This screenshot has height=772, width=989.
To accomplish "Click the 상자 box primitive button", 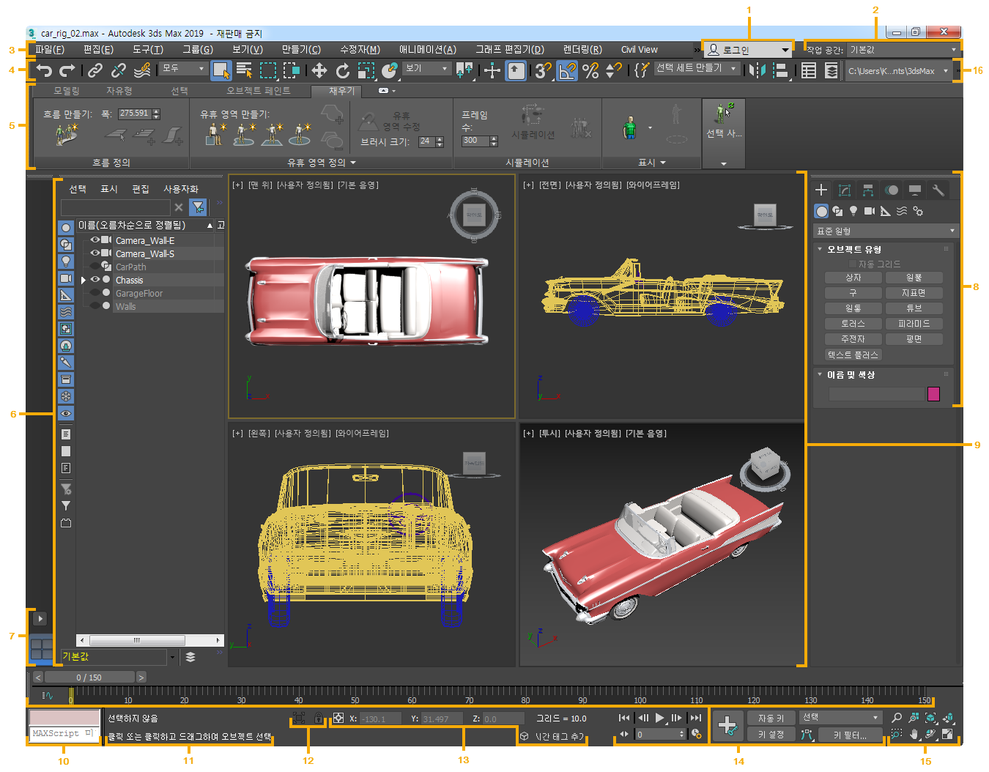I will 853,278.
